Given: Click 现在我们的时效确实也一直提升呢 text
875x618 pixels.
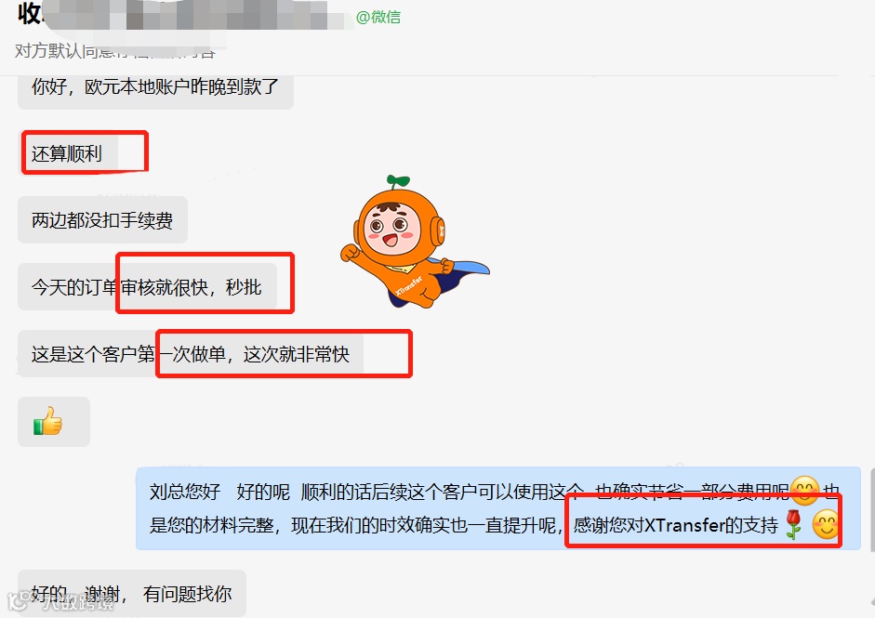Looking at the screenshot, I should [x=428, y=525].
